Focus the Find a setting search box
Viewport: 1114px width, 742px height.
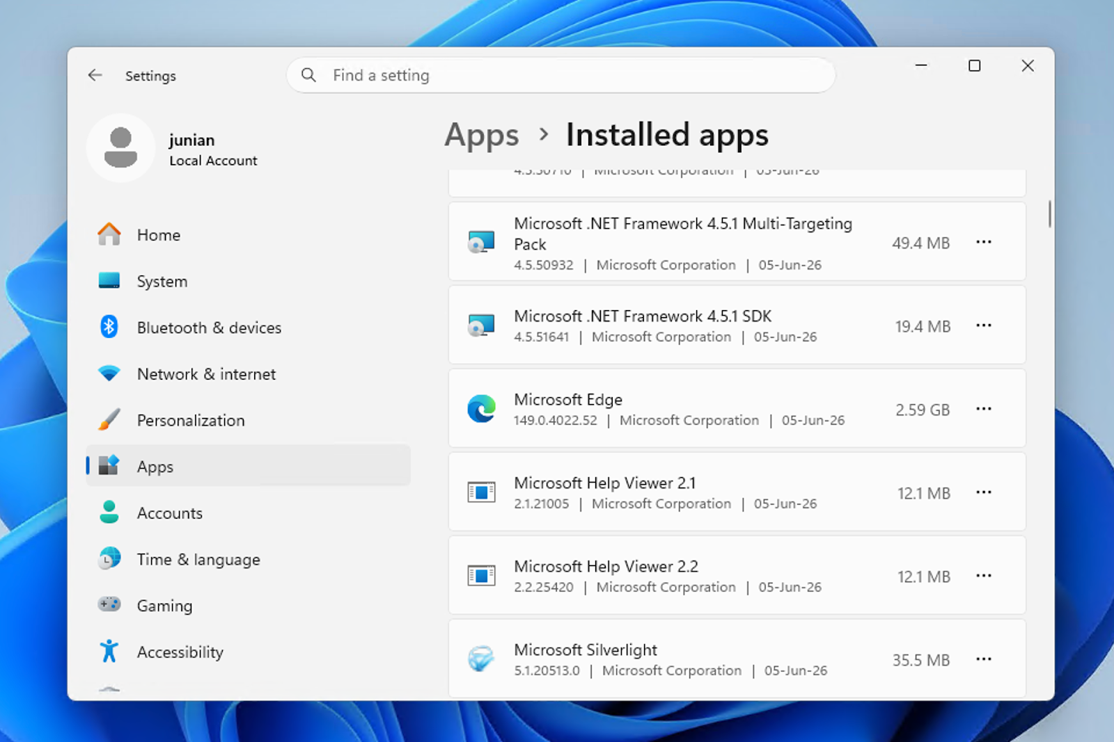click(560, 75)
